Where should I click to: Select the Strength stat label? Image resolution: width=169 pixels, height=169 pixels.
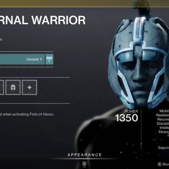click(x=164, y=132)
